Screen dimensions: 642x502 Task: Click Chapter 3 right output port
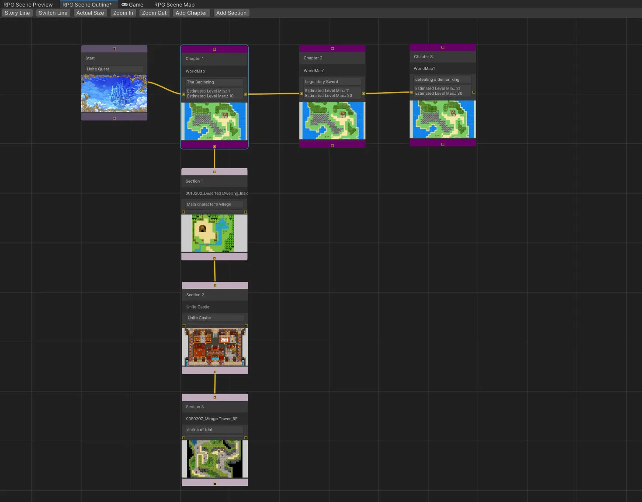pyautogui.click(x=474, y=92)
